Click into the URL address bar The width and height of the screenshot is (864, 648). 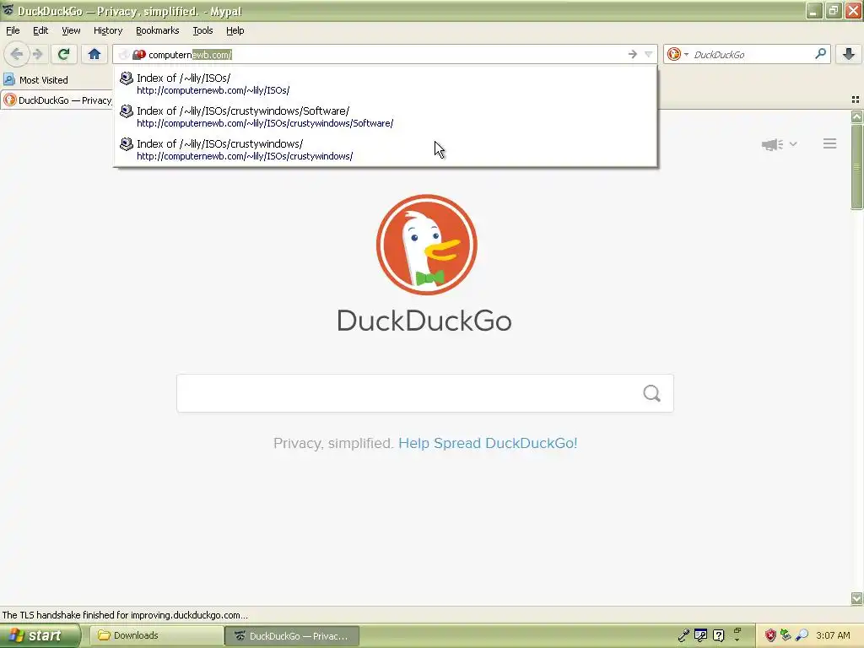[386, 54]
